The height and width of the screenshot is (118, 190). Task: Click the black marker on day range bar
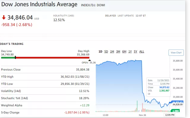[15, 57]
